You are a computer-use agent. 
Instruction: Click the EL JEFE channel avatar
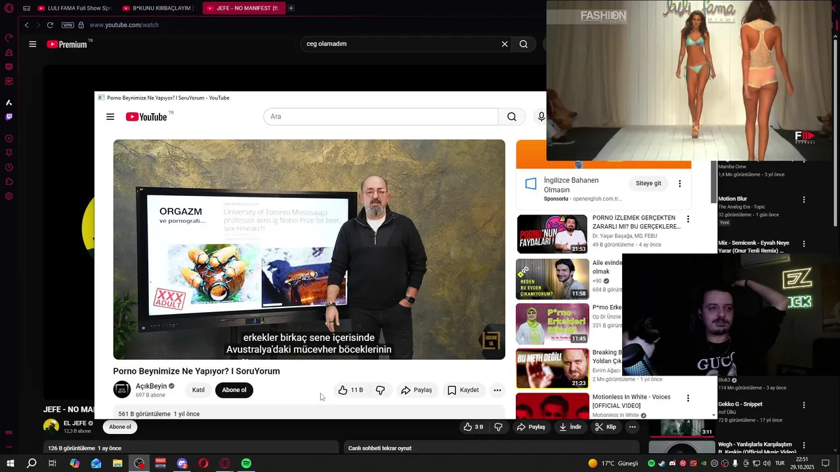(51, 427)
